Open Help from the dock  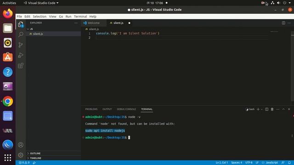click(x=8, y=72)
